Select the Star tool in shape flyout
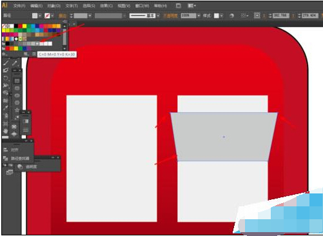The width and height of the screenshot is (323, 236). [x=17, y=110]
